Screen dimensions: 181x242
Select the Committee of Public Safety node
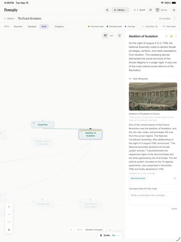coord(90,205)
